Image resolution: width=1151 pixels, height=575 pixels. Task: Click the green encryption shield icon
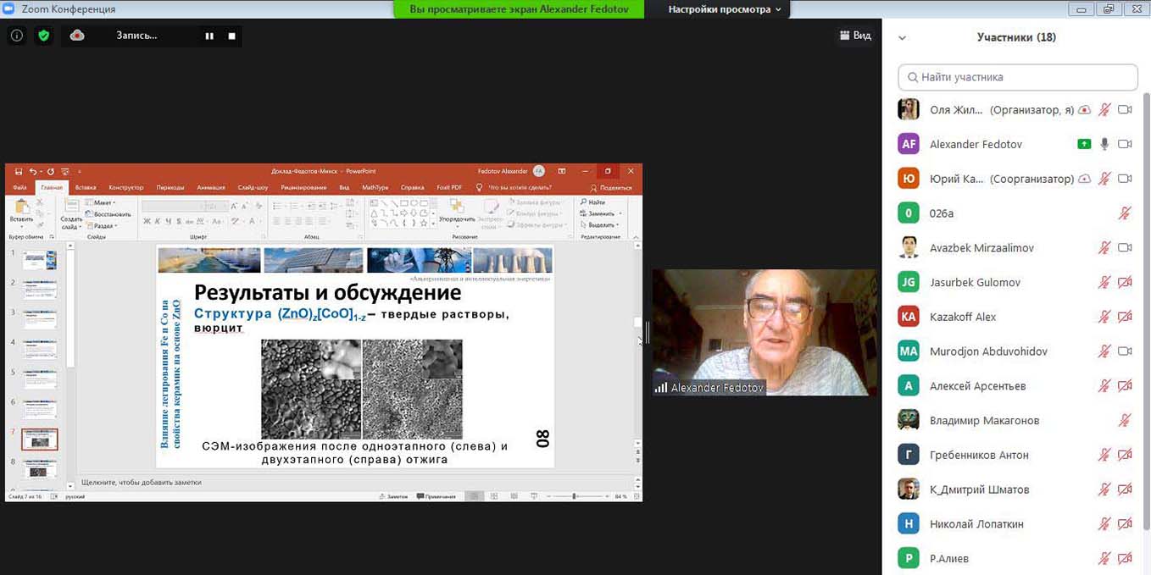43,36
